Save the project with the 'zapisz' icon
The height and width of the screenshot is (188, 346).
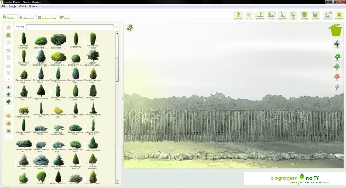click(x=315, y=16)
